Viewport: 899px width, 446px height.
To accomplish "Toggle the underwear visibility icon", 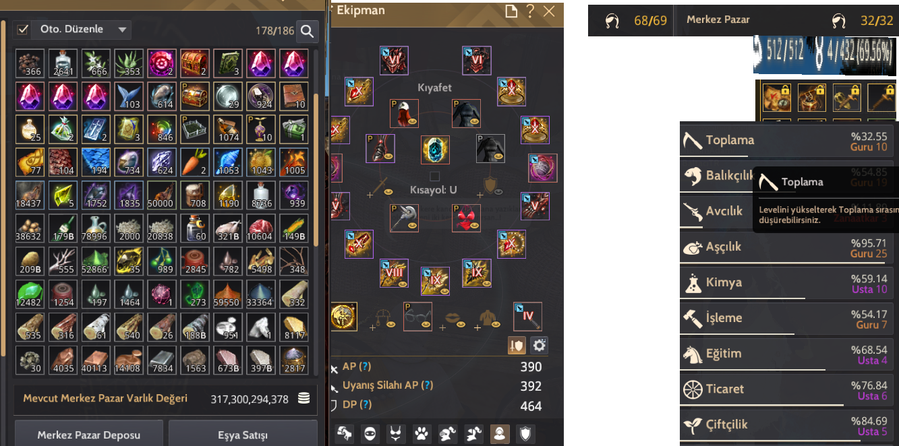I will [395, 434].
